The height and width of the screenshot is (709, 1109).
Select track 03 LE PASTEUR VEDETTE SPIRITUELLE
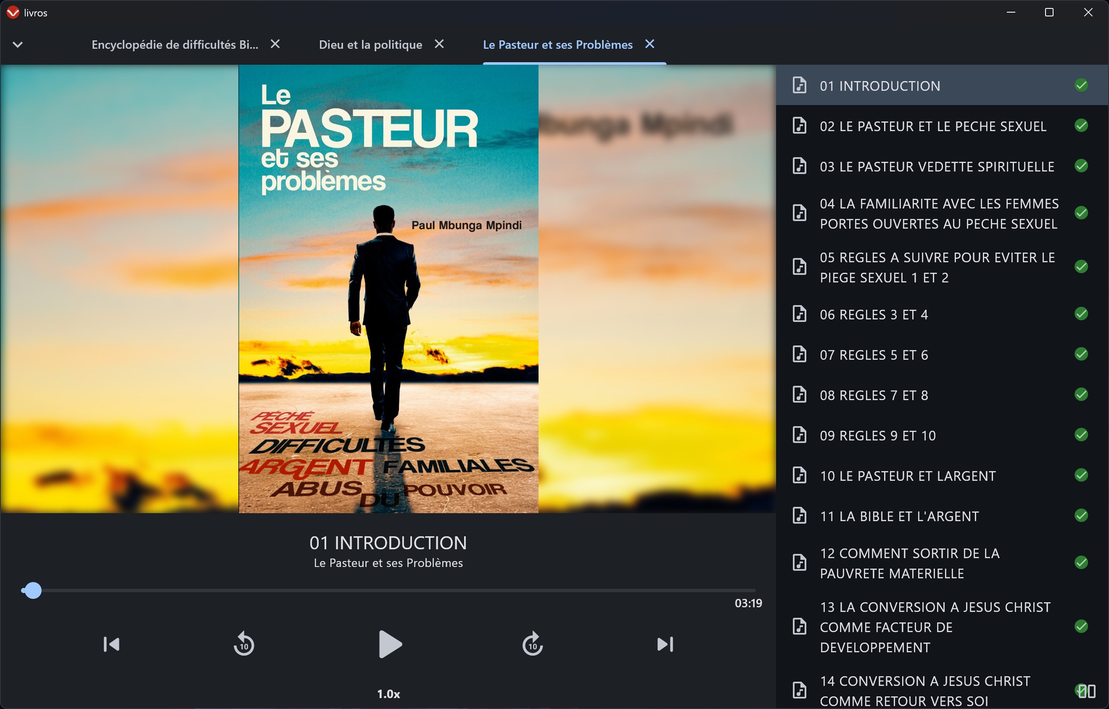tap(936, 166)
